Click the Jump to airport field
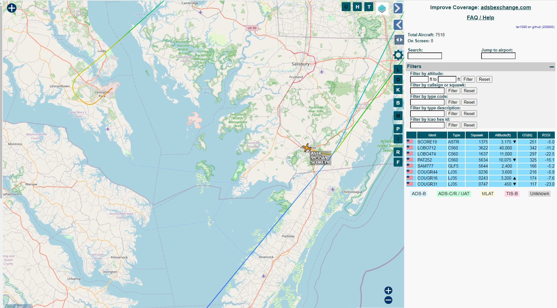This screenshot has width=557, height=308. (498, 56)
